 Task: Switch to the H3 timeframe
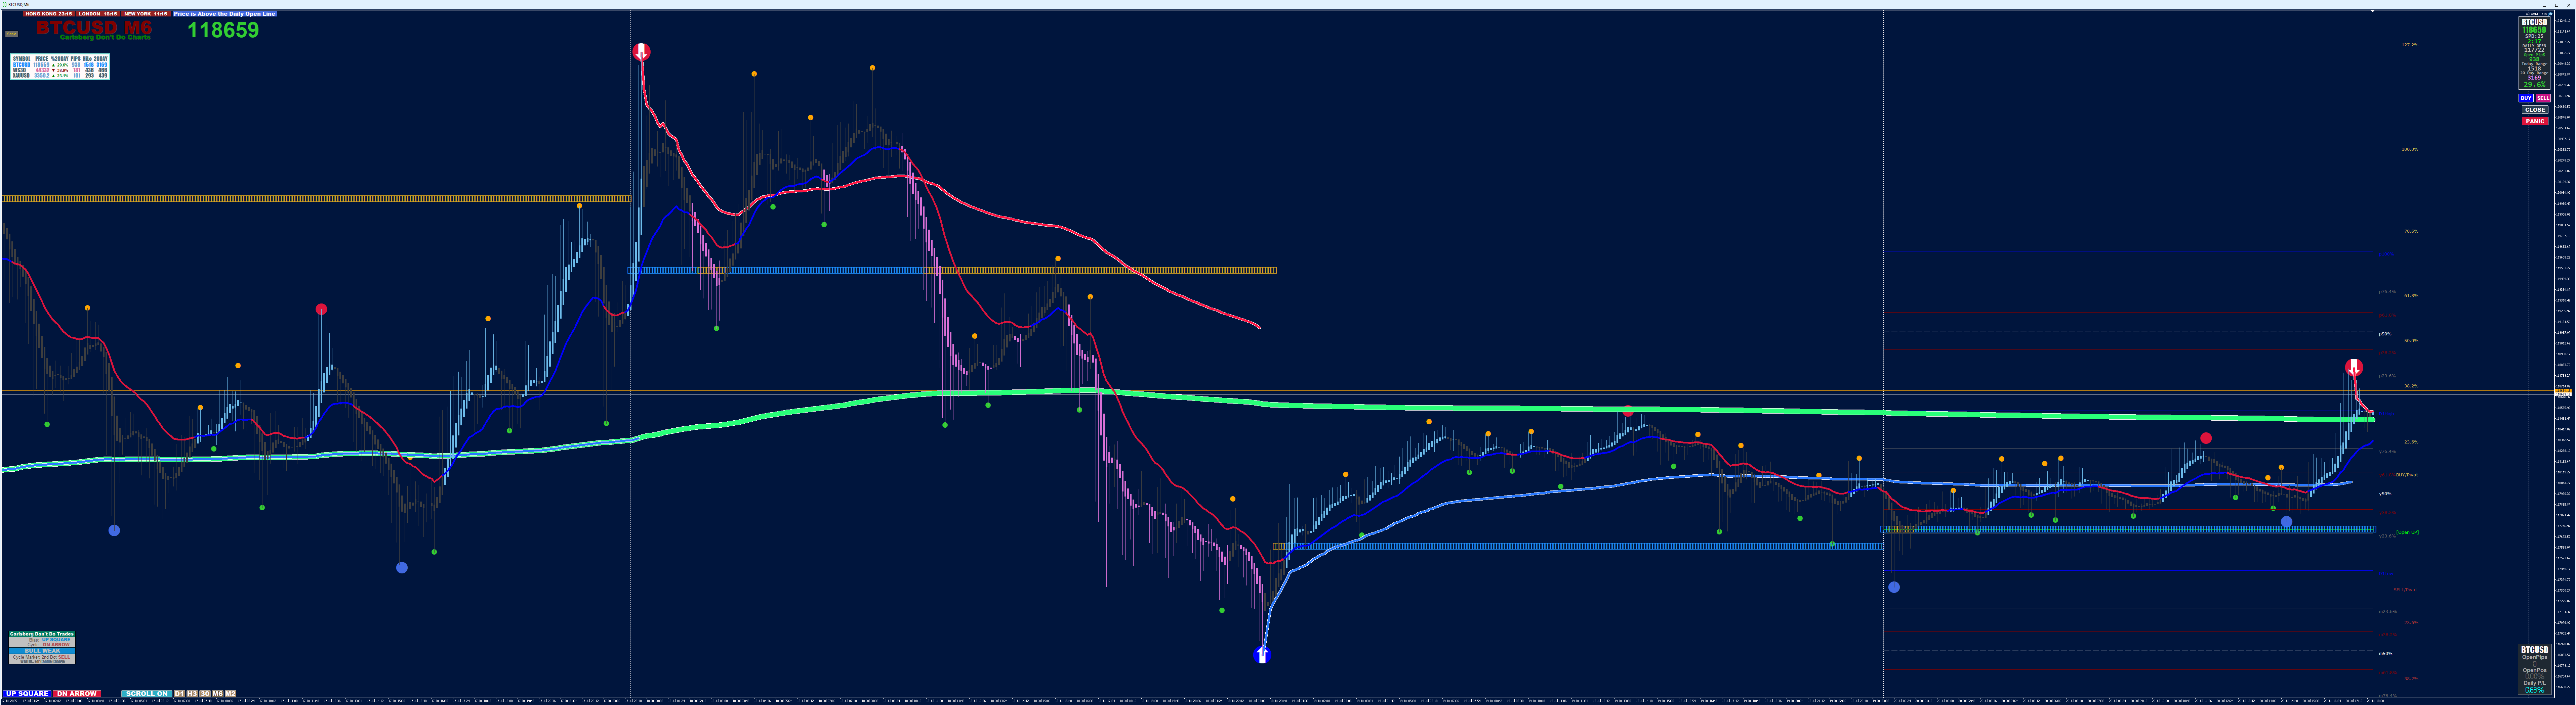(192, 693)
